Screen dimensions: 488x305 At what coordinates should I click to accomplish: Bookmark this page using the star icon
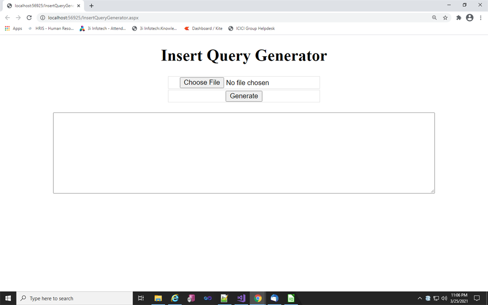(445, 17)
